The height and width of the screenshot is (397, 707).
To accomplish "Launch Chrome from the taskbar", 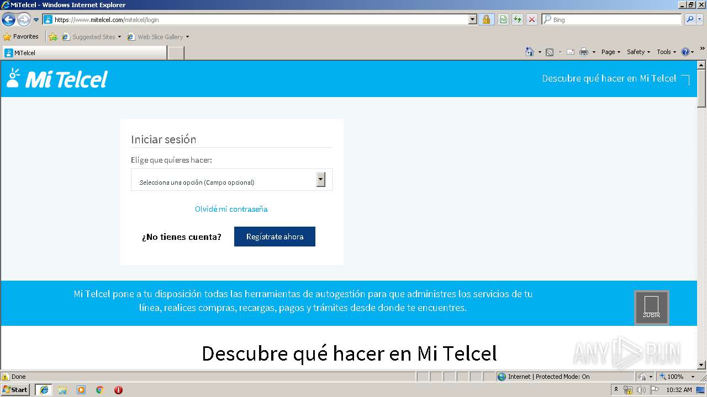I will (x=100, y=390).
